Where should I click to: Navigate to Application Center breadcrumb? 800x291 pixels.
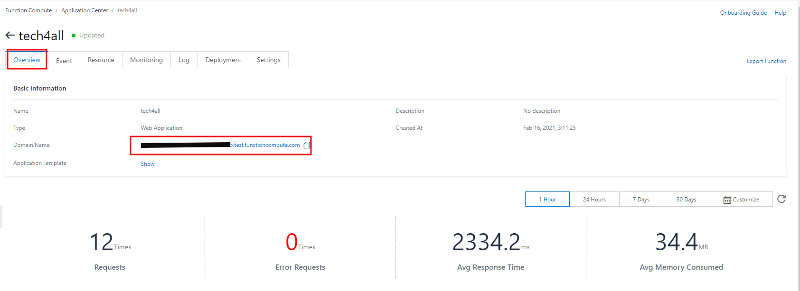pyautogui.click(x=85, y=10)
